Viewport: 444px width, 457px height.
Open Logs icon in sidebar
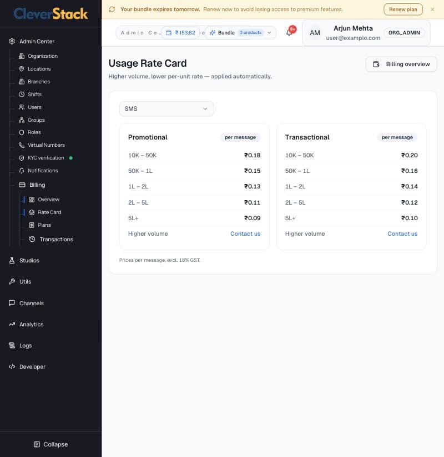(12, 345)
